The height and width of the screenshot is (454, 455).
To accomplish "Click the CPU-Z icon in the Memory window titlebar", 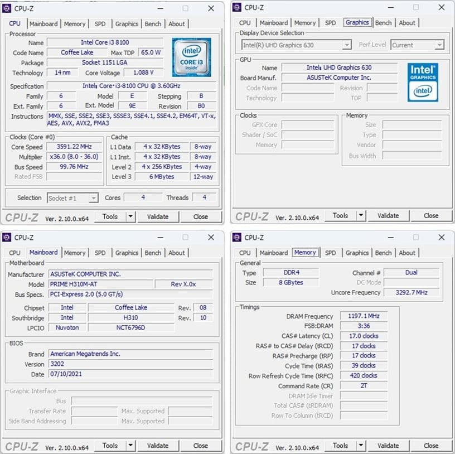I will pos(238,238).
